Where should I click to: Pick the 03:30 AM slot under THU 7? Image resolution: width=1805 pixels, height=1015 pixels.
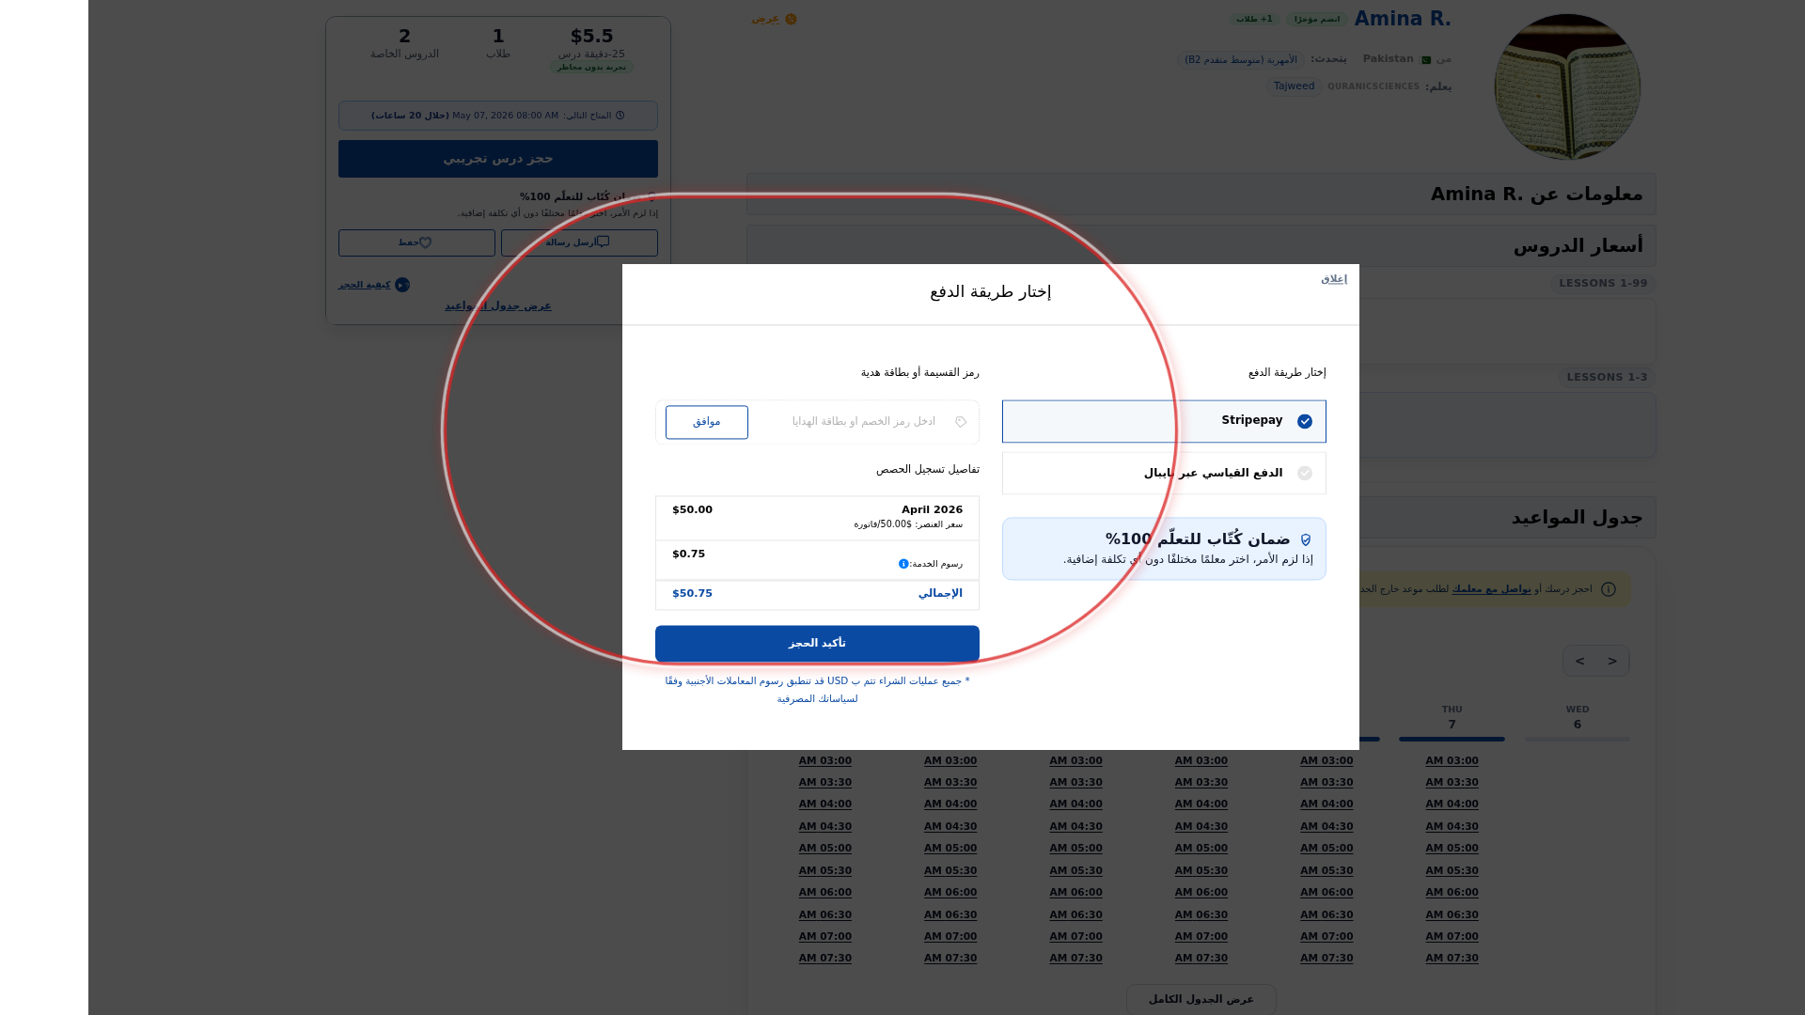[x=1452, y=783]
